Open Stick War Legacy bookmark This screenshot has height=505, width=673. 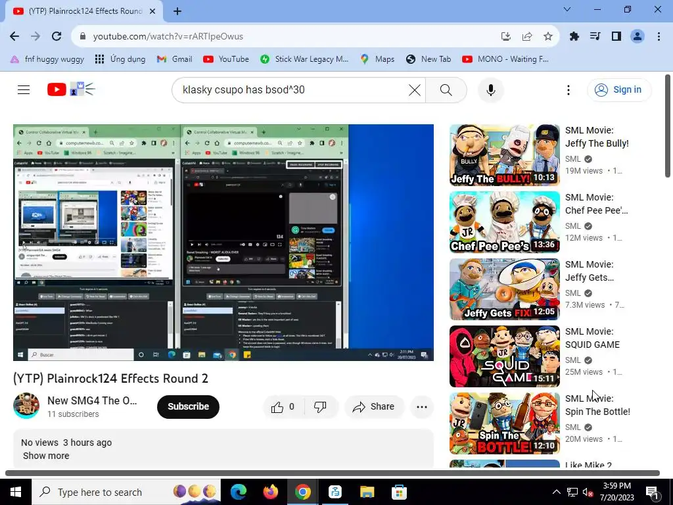[x=304, y=59]
